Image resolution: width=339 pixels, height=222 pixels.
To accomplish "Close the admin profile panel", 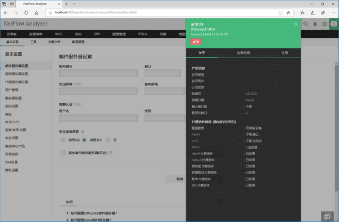I will pyautogui.click(x=295, y=24).
